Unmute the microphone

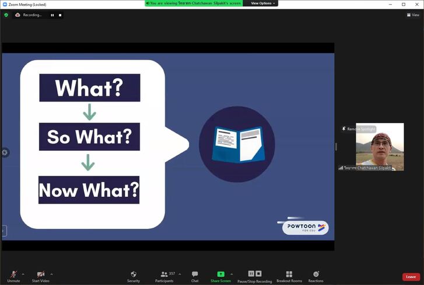(13, 274)
